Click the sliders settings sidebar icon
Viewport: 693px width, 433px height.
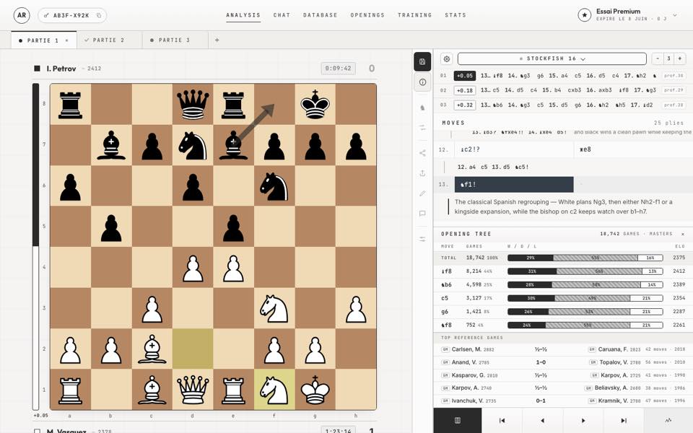[x=422, y=239]
